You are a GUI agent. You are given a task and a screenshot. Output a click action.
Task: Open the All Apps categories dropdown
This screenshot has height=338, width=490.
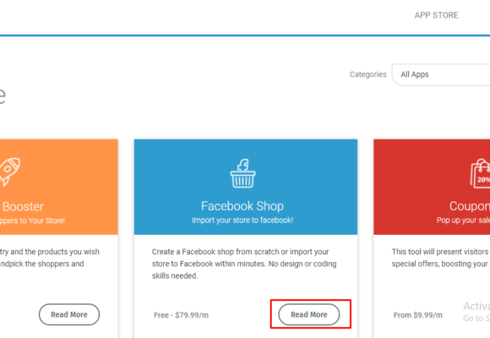point(441,74)
